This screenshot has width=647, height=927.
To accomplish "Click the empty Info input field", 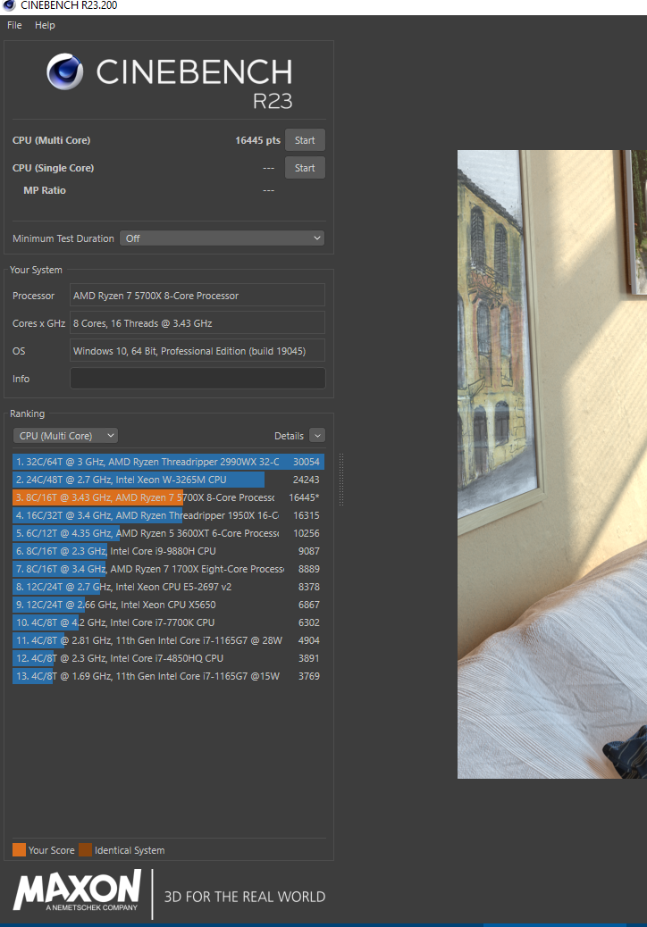I will tap(197, 379).
